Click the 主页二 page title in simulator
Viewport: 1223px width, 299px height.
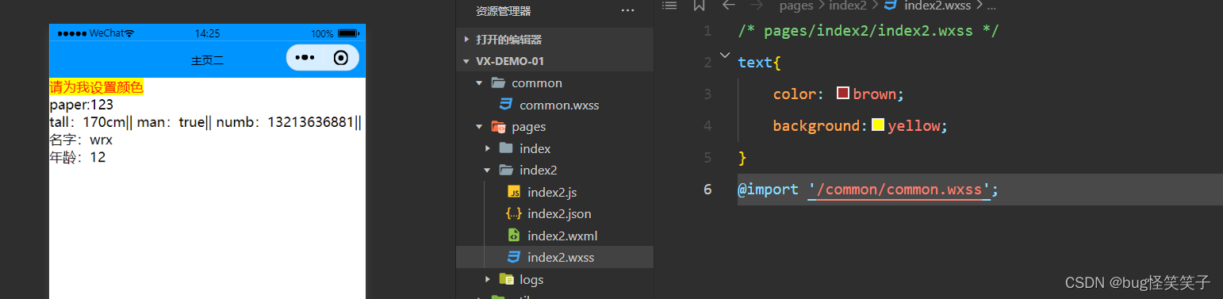207,60
